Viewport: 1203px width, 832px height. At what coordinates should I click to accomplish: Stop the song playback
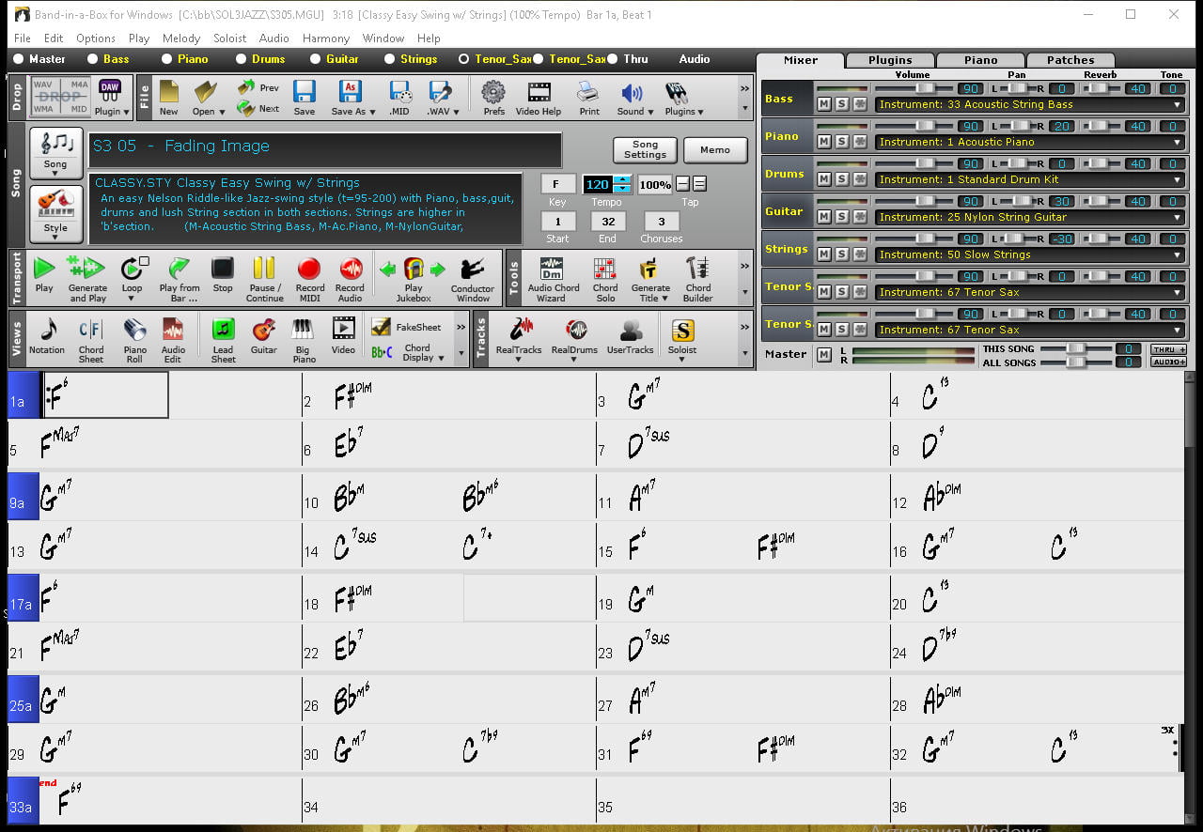click(223, 277)
